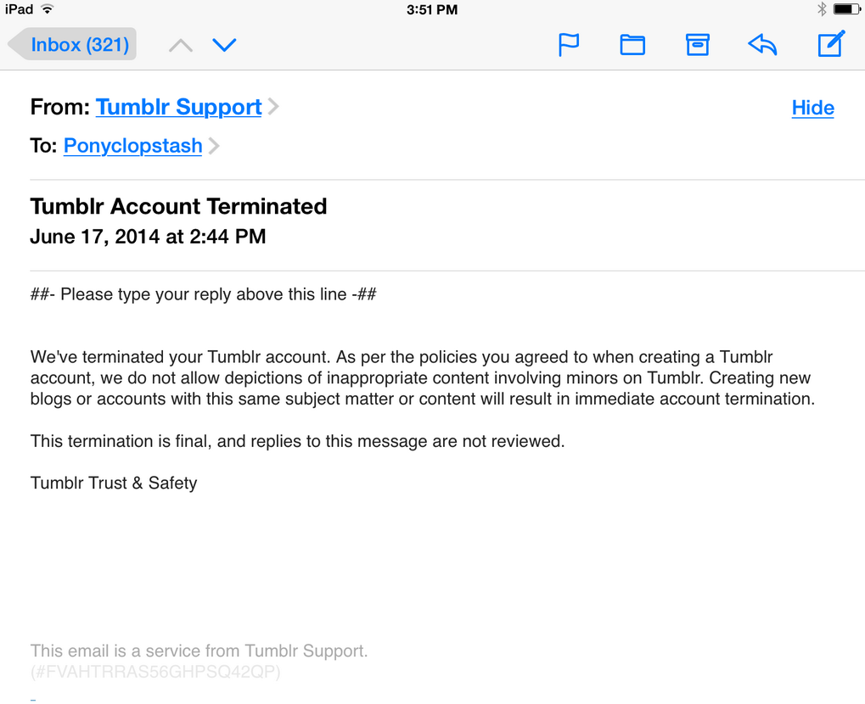
Task: Go to next message with down arrow
Action: point(224,45)
